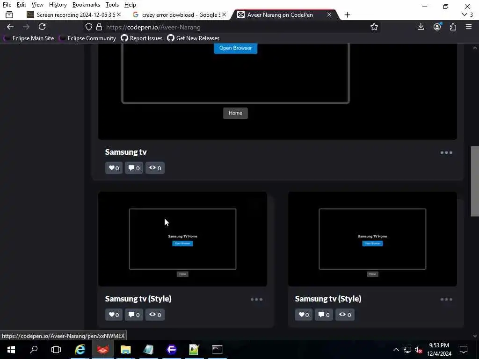Open tracking protection shield icon
479x359 pixels.
click(89, 27)
